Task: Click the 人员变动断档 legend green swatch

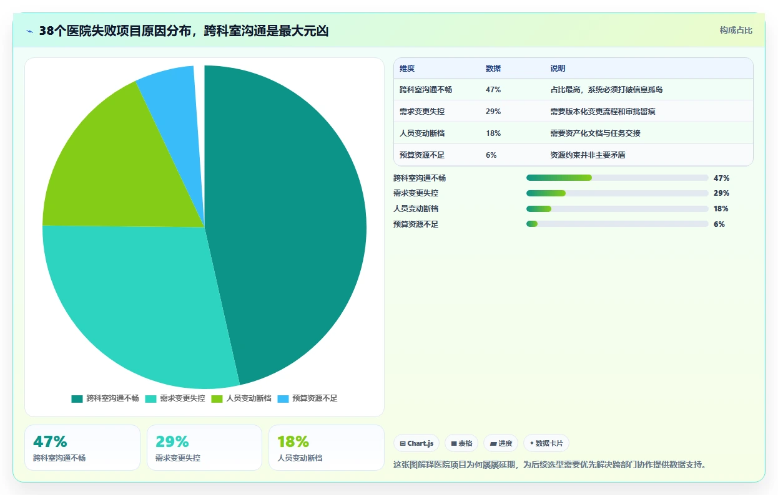Action: tap(217, 398)
